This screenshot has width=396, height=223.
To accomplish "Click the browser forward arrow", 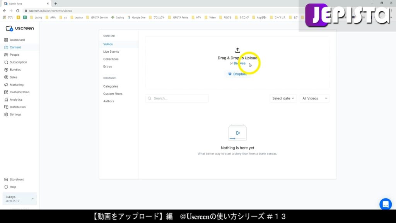I will (x=11, y=11).
